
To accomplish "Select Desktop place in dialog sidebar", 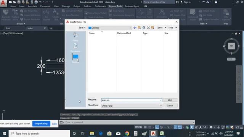I will point(75,58).
